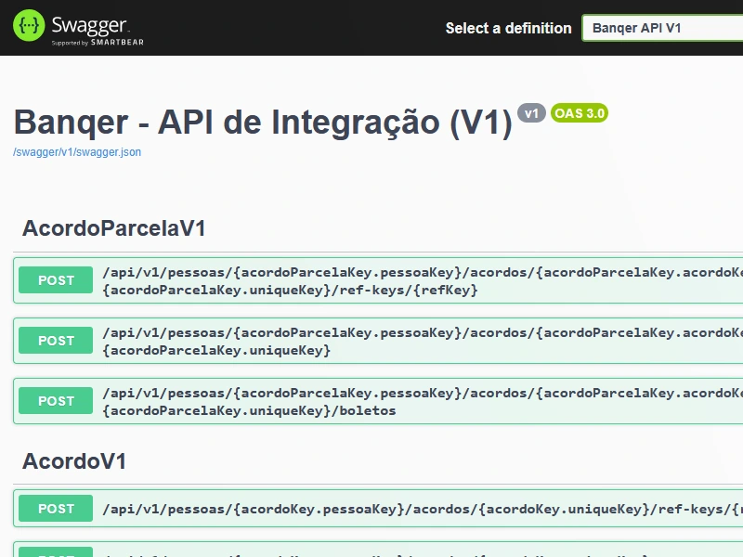Click the OAS 3.0 badge

pos(580,113)
